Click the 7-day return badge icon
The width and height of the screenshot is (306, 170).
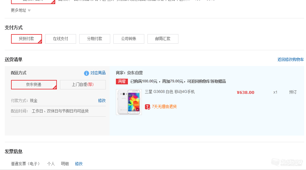[147, 107]
